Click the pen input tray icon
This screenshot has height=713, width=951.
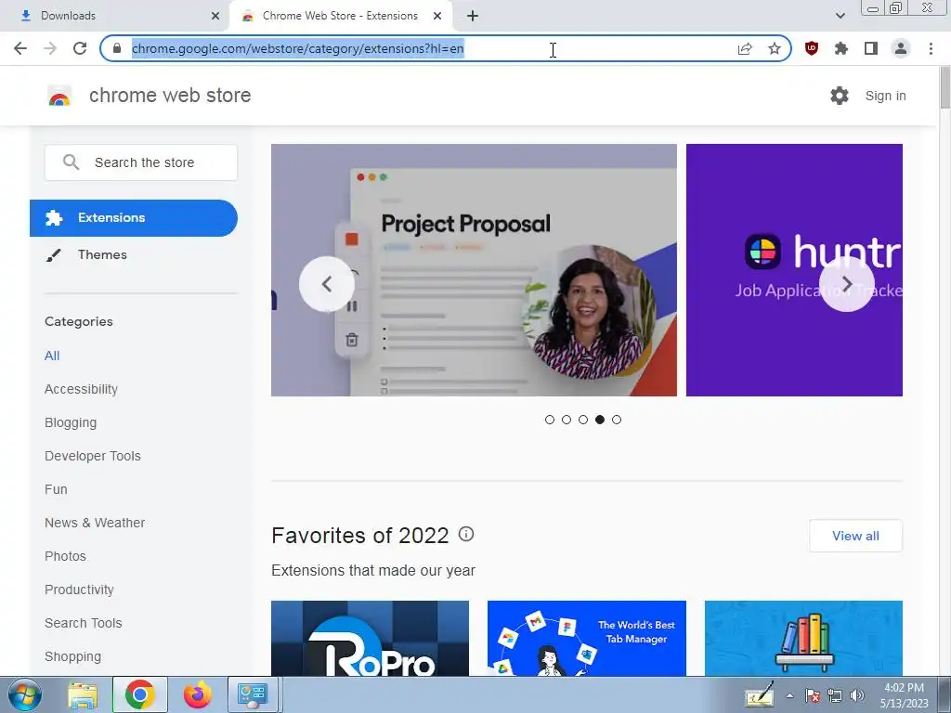pos(760,694)
